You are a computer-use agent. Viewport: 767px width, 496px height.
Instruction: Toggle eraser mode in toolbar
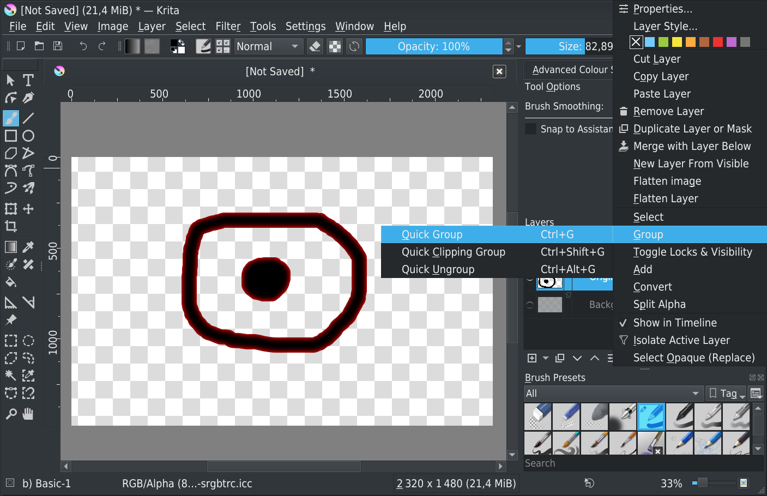pos(315,46)
